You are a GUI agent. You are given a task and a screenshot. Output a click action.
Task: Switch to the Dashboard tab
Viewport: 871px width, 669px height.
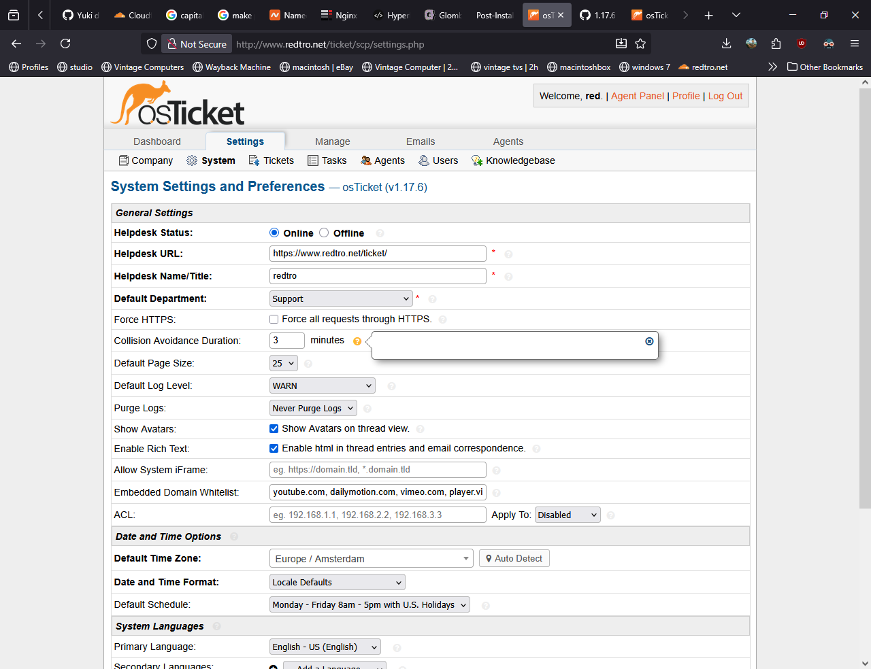pos(157,141)
